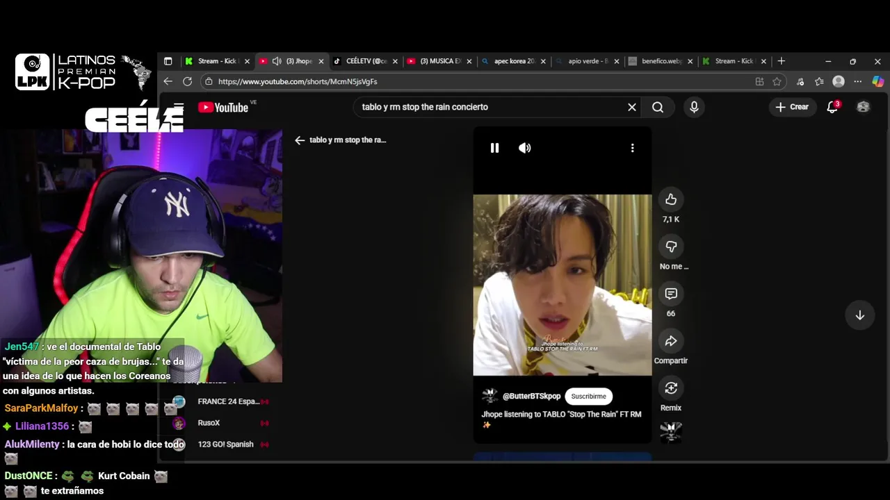Click the Crear button
Screen dimensions: 890x500
792,107
